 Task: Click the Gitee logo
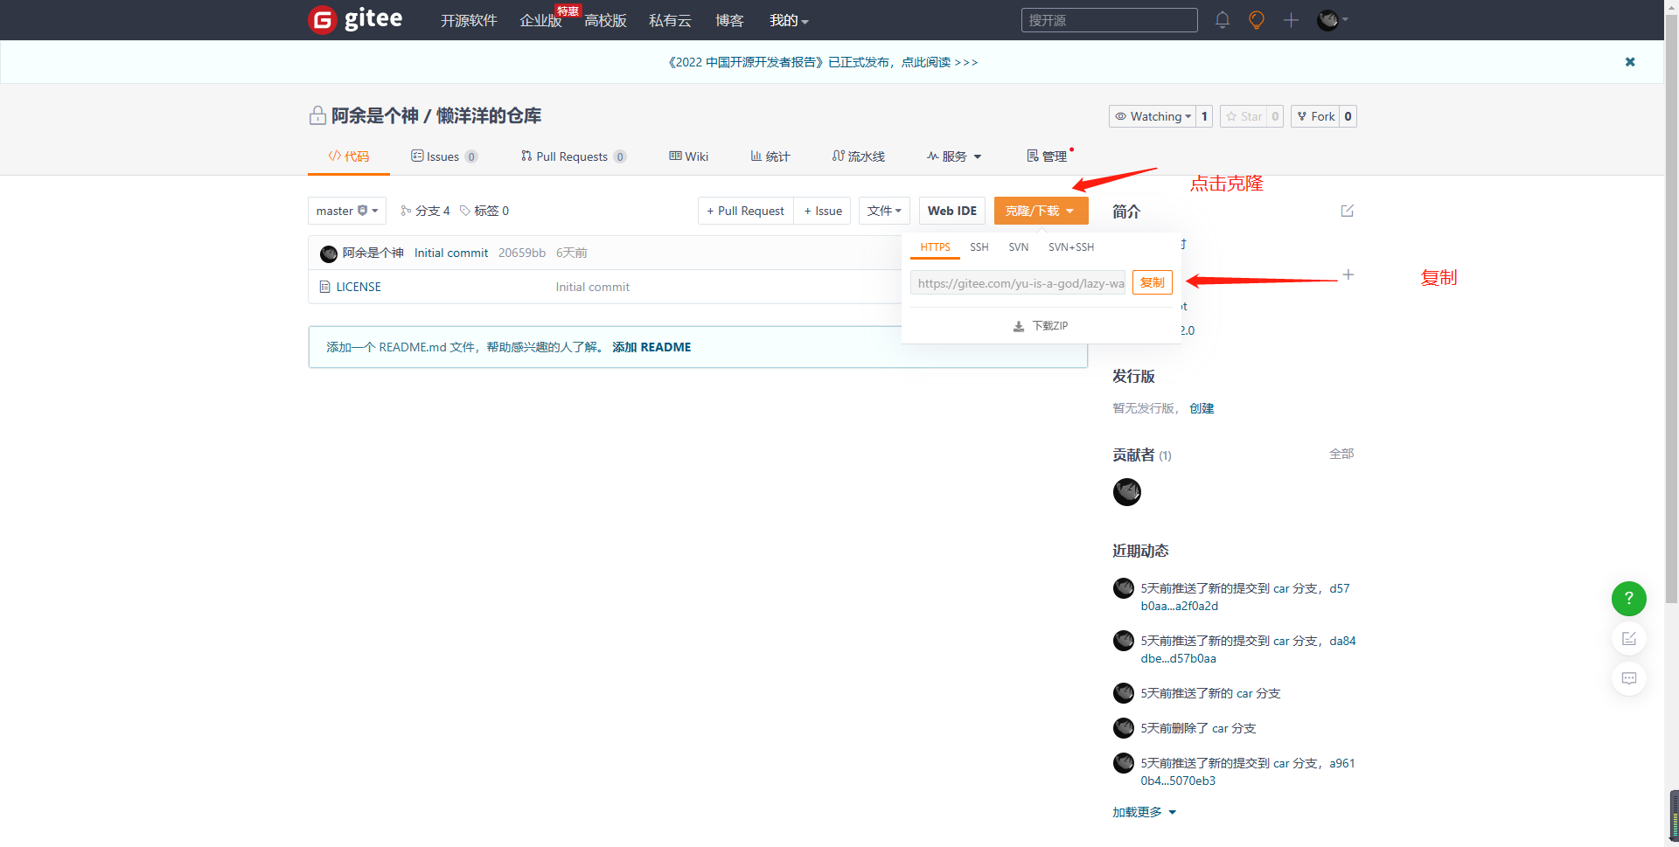[x=355, y=19]
